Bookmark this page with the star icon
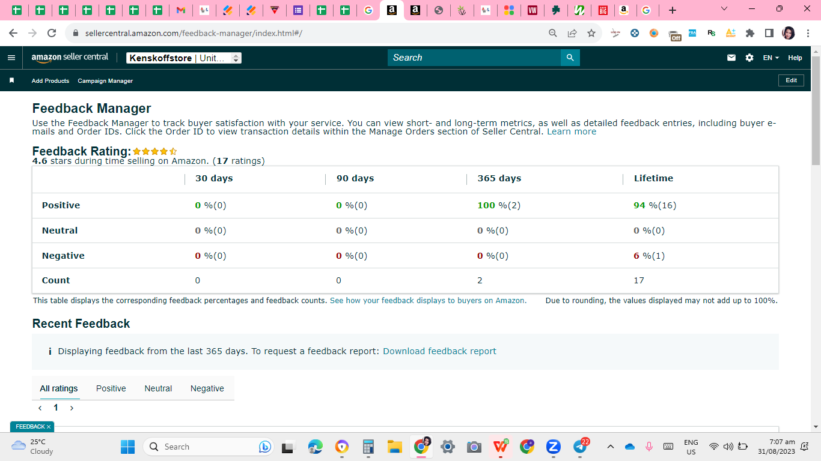Screen dimensions: 821x461 tap(591, 33)
